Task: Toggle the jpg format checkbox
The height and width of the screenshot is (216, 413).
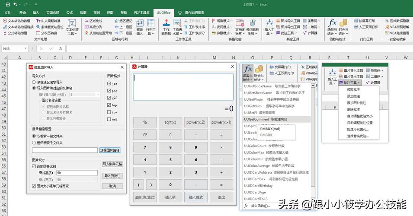Action: click(x=109, y=83)
